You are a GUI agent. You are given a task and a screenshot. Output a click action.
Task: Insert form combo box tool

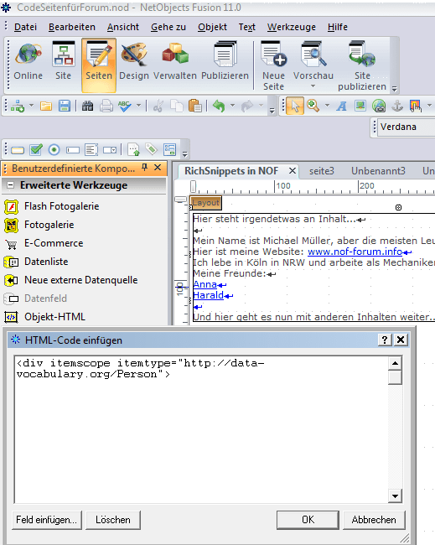(110, 150)
